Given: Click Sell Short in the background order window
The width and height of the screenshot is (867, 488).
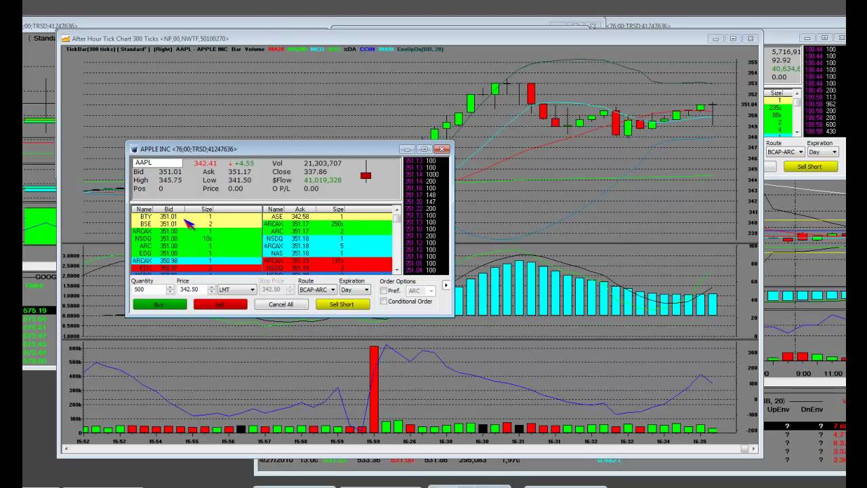Looking at the screenshot, I should pos(810,167).
